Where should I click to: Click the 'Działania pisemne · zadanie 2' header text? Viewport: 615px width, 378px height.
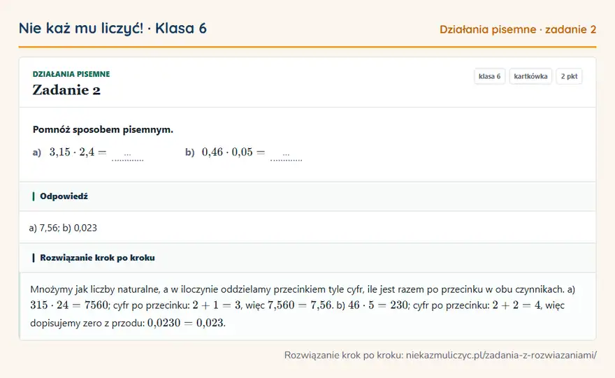[518, 29]
